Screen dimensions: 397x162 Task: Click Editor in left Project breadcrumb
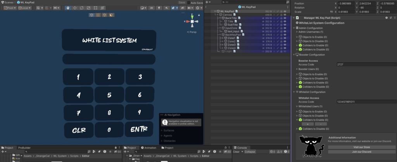click(86, 156)
